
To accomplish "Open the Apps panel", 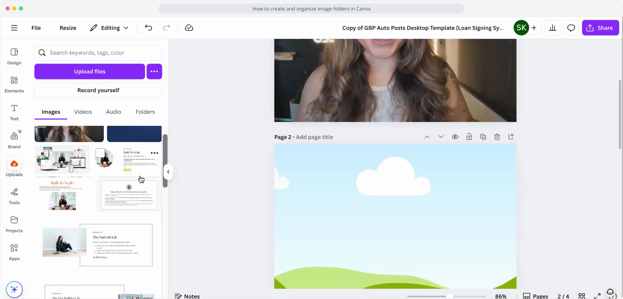I will [x=14, y=252].
